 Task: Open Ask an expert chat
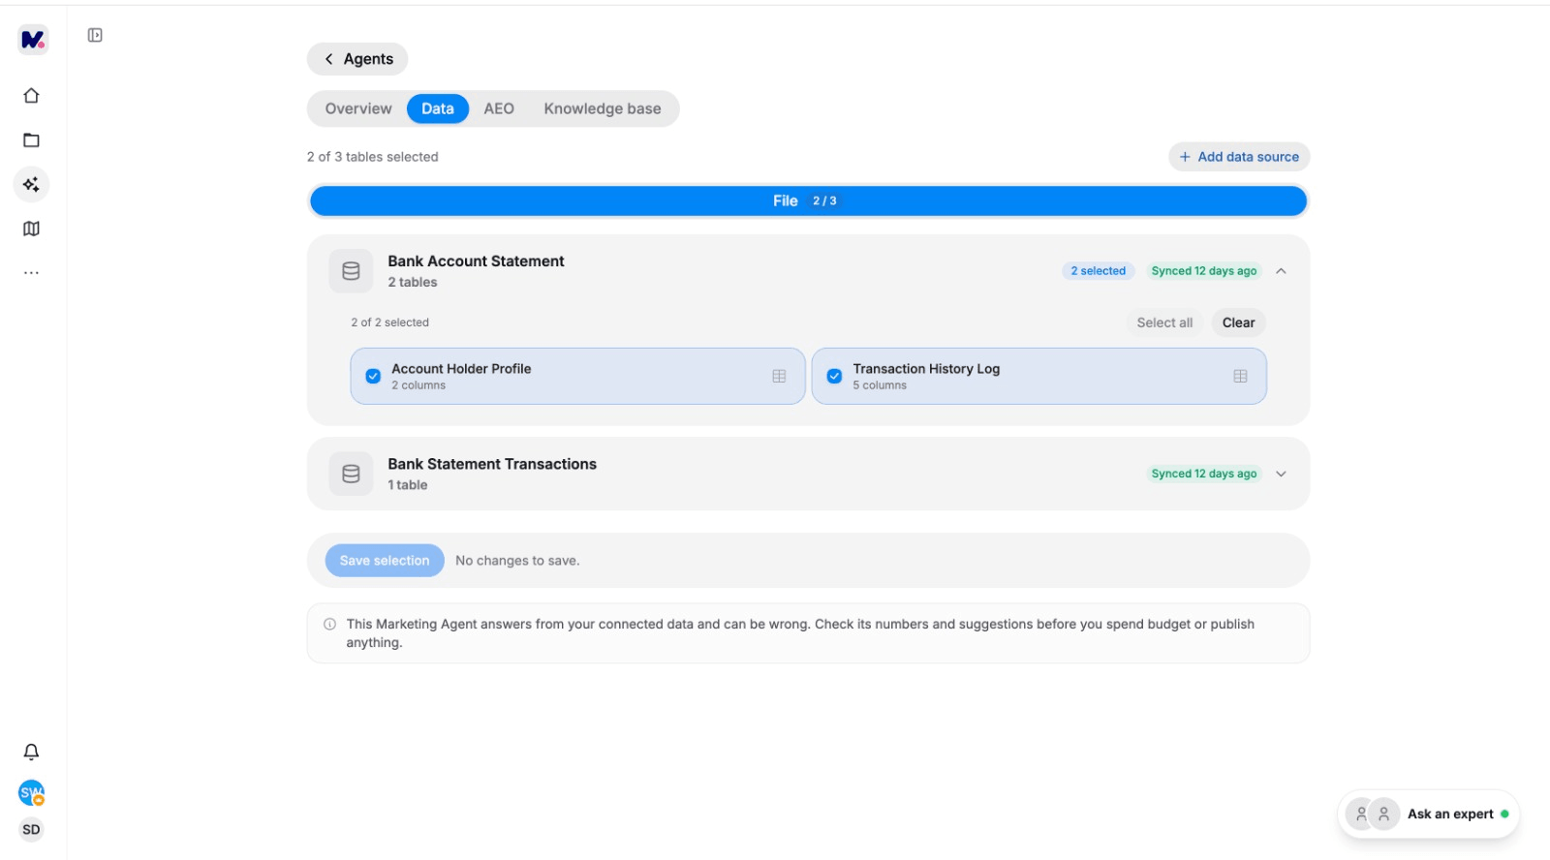[1428, 814]
